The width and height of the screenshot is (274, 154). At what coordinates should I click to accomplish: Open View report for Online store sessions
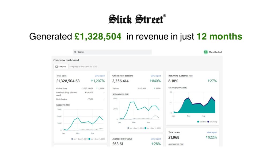point(156,76)
